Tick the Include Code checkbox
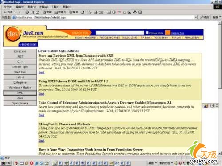This screenshot has width=222, height=166. pyautogui.click(x=147, y=32)
